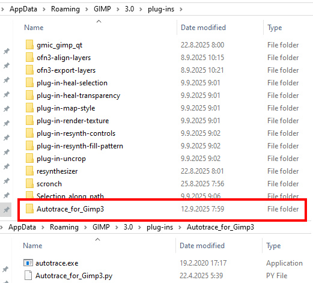Image resolution: width=313 pixels, height=283 pixels.
Task: Click the plug-in-uncrop folder icon
Action: pyautogui.click(x=29, y=158)
